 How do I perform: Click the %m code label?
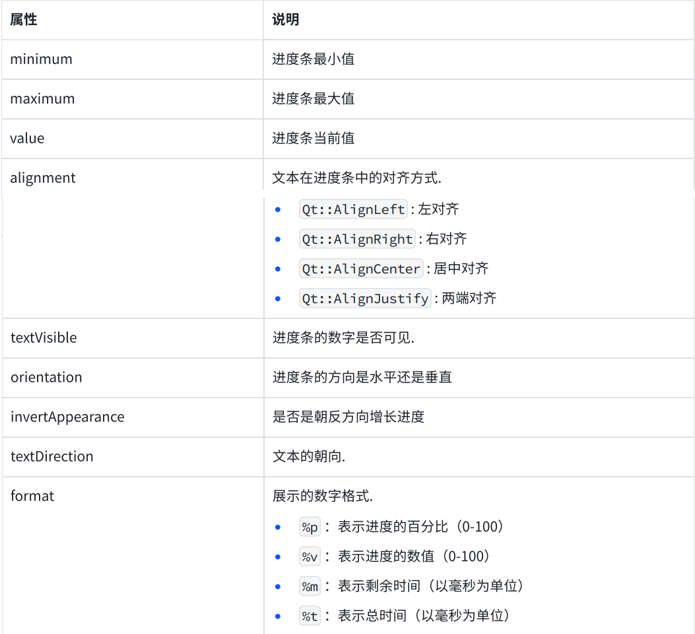click(x=310, y=586)
